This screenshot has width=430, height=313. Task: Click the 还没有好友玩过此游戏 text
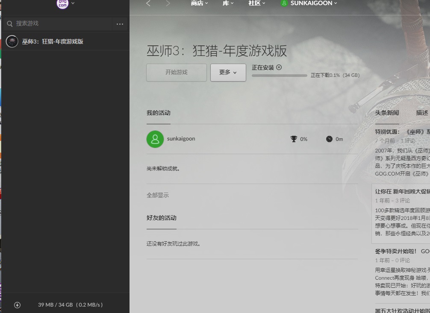click(173, 244)
